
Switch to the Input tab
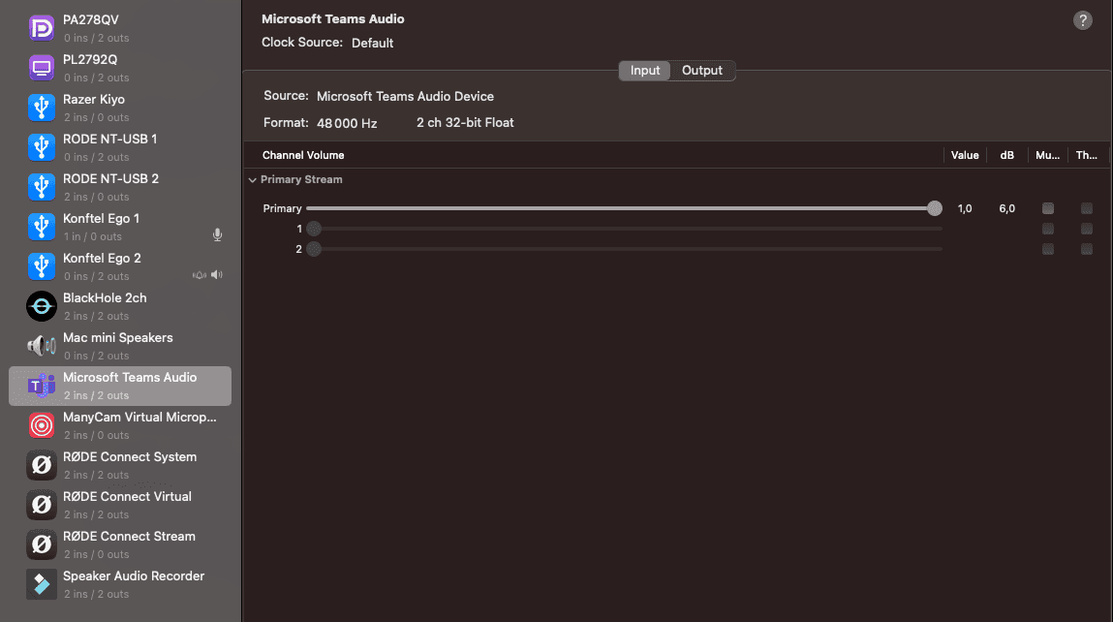click(x=645, y=71)
